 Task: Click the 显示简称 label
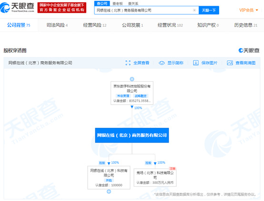point(175,63)
